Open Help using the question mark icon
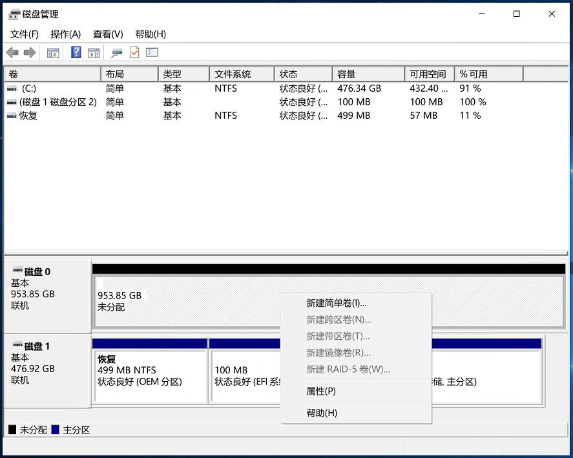This screenshot has width=573, height=458. 76,52
